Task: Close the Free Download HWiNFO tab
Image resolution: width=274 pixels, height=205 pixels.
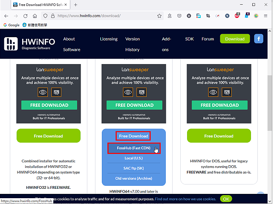Action: click(x=66, y=5)
